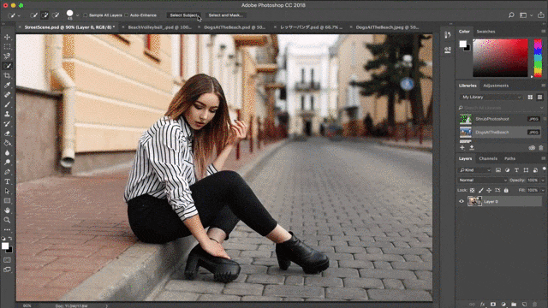Viewport: 548px width, 308px height.
Task: Click the Select Subject button
Action: click(183, 15)
